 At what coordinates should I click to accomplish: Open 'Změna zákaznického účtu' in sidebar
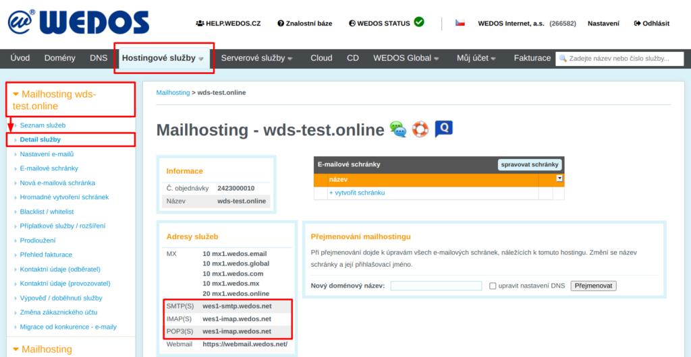[x=59, y=313]
